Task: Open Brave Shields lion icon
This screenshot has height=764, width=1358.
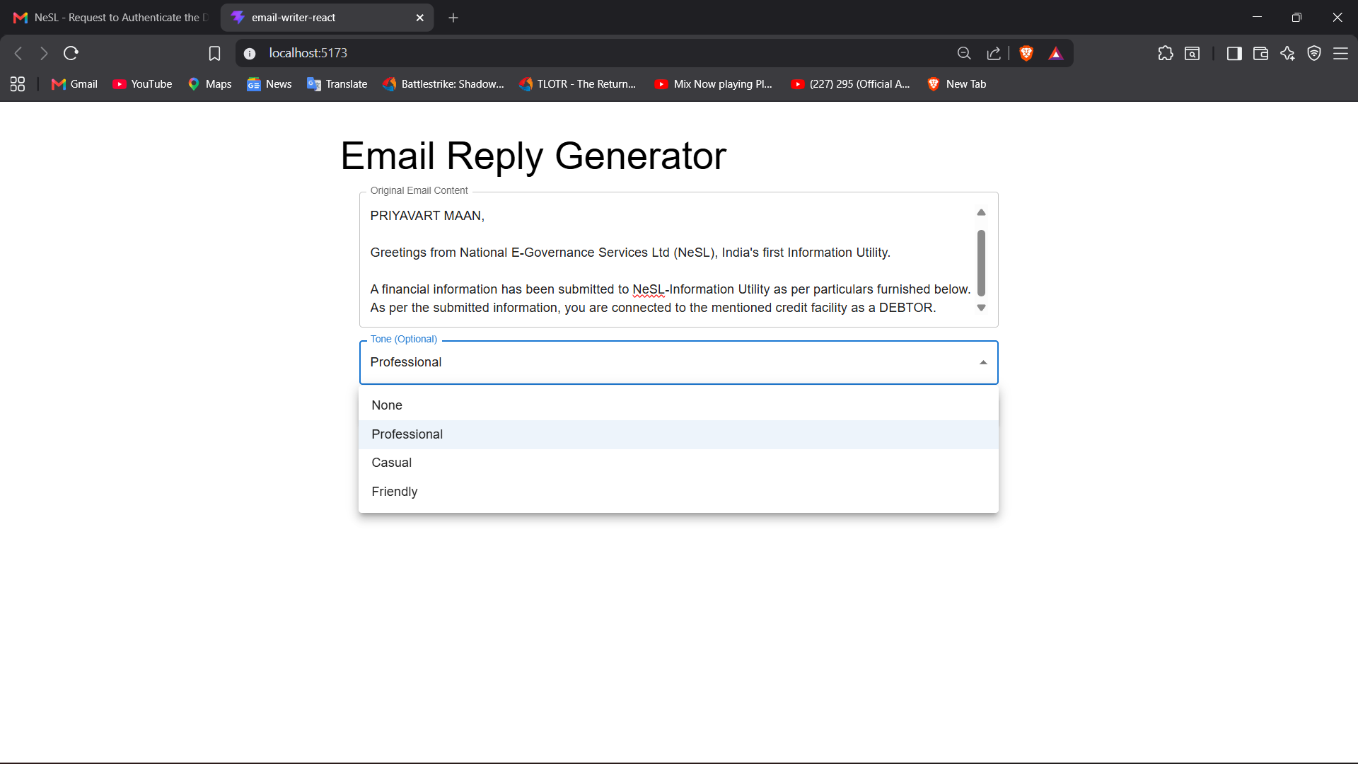Action: (1026, 53)
